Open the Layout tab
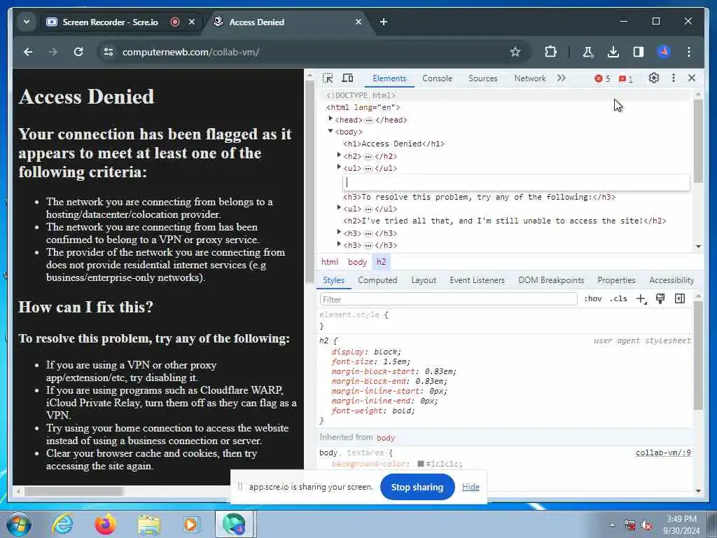717x538 pixels. pyautogui.click(x=424, y=280)
